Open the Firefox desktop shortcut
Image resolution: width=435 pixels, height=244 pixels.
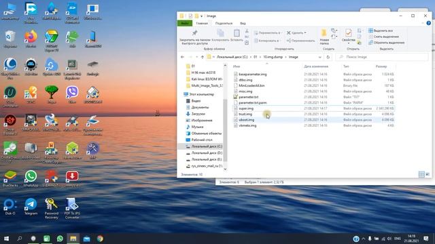coord(31,39)
